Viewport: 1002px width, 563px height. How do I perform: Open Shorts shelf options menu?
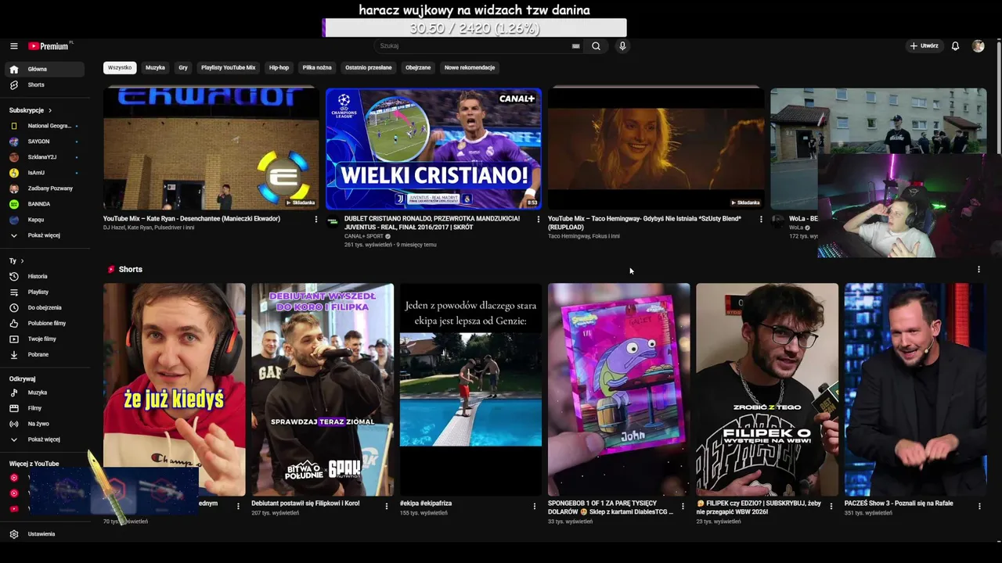[x=979, y=269]
